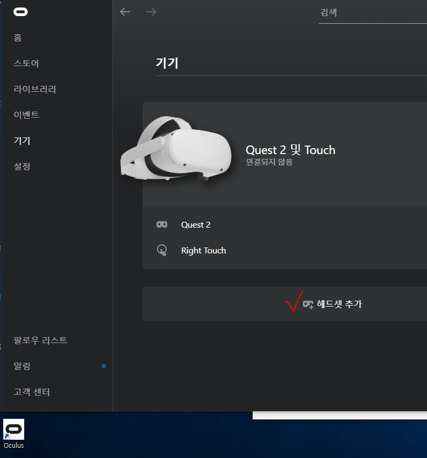Open 스토어 in the sidebar
This screenshot has width=427, height=458.
coord(26,63)
